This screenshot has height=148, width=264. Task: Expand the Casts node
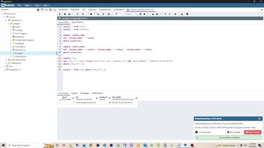(11, 27)
